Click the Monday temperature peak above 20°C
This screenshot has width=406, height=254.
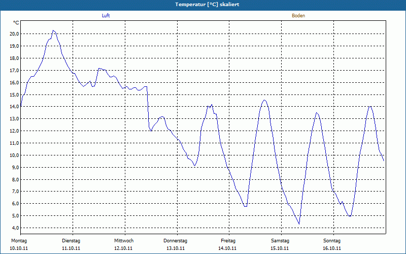pyautogui.click(x=53, y=30)
